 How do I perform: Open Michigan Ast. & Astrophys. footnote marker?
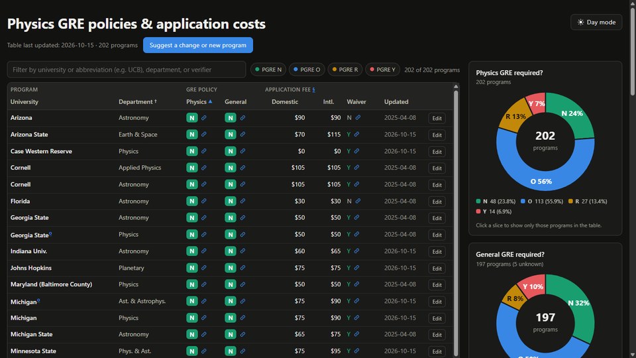[38, 301]
